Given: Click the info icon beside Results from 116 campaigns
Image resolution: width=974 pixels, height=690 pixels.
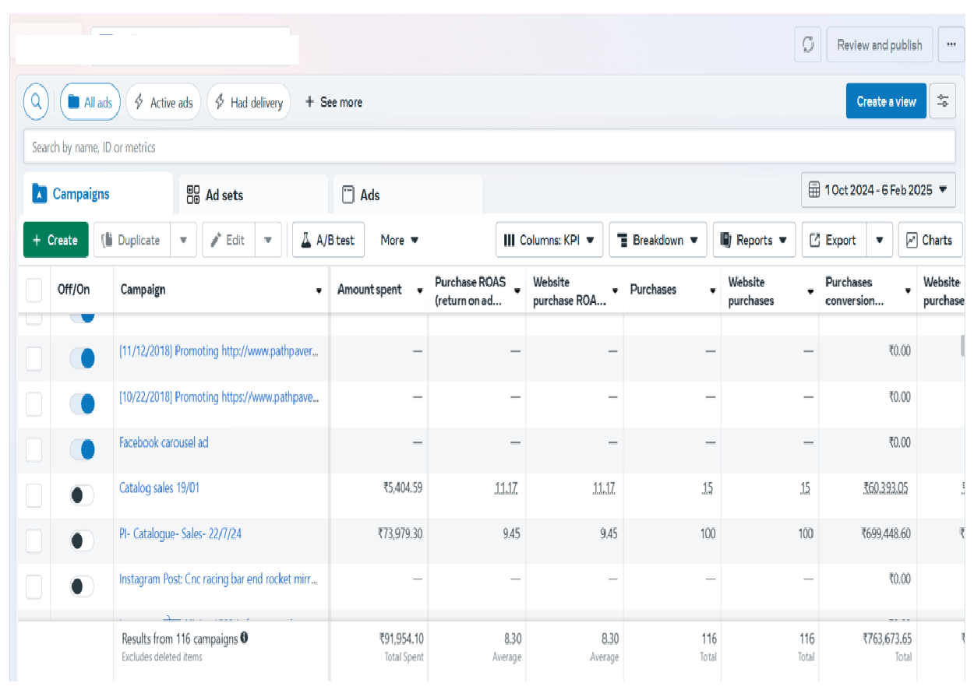Looking at the screenshot, I should (244, 639).
